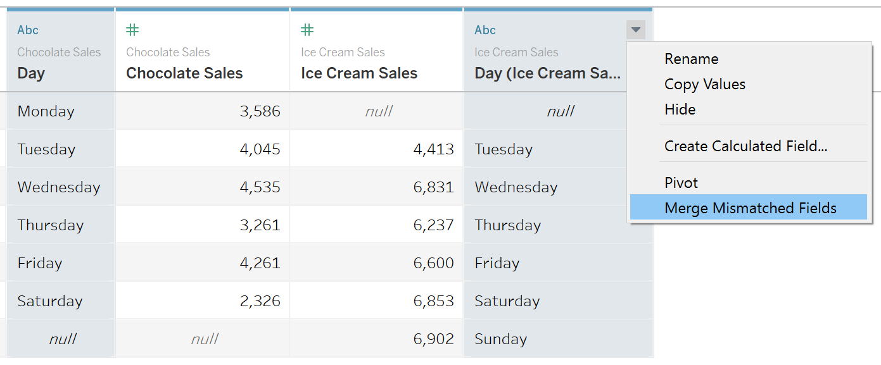The height and width of the screenshot is (365, 881).
Task: Select Create Calculated Field option
Action: pyautogui.click(x=746, y=146)
